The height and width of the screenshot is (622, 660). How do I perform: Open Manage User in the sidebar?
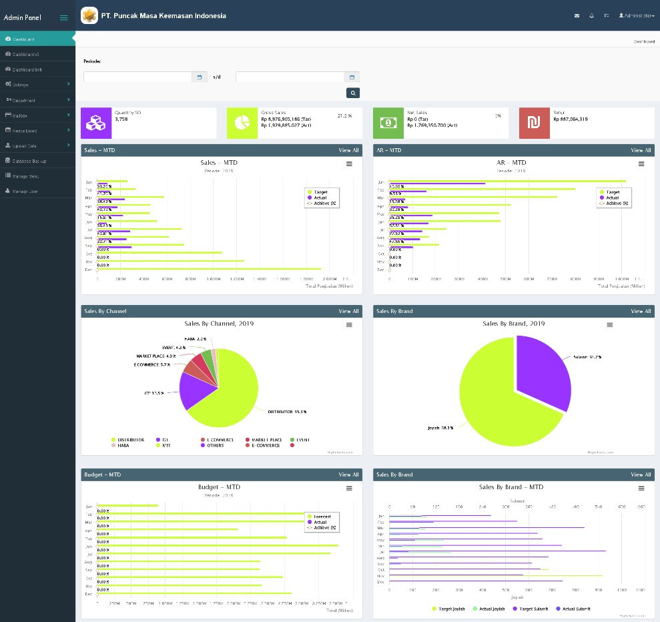click(x=25, y=192)
